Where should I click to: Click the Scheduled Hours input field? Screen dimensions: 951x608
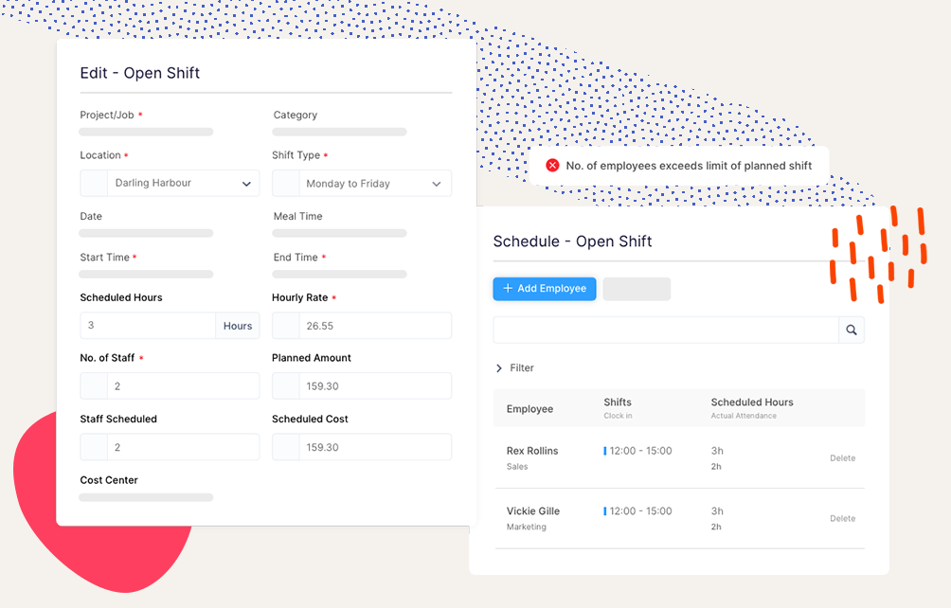(148, 326)
